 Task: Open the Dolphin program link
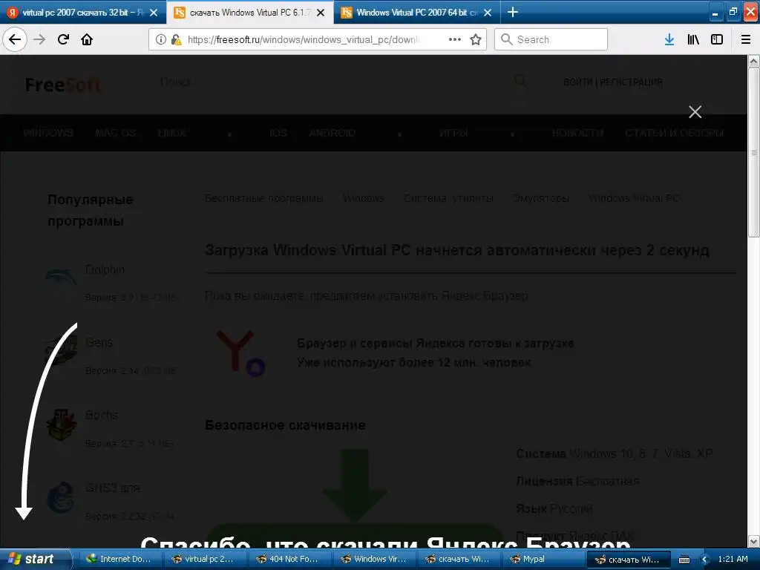point(105,269)
